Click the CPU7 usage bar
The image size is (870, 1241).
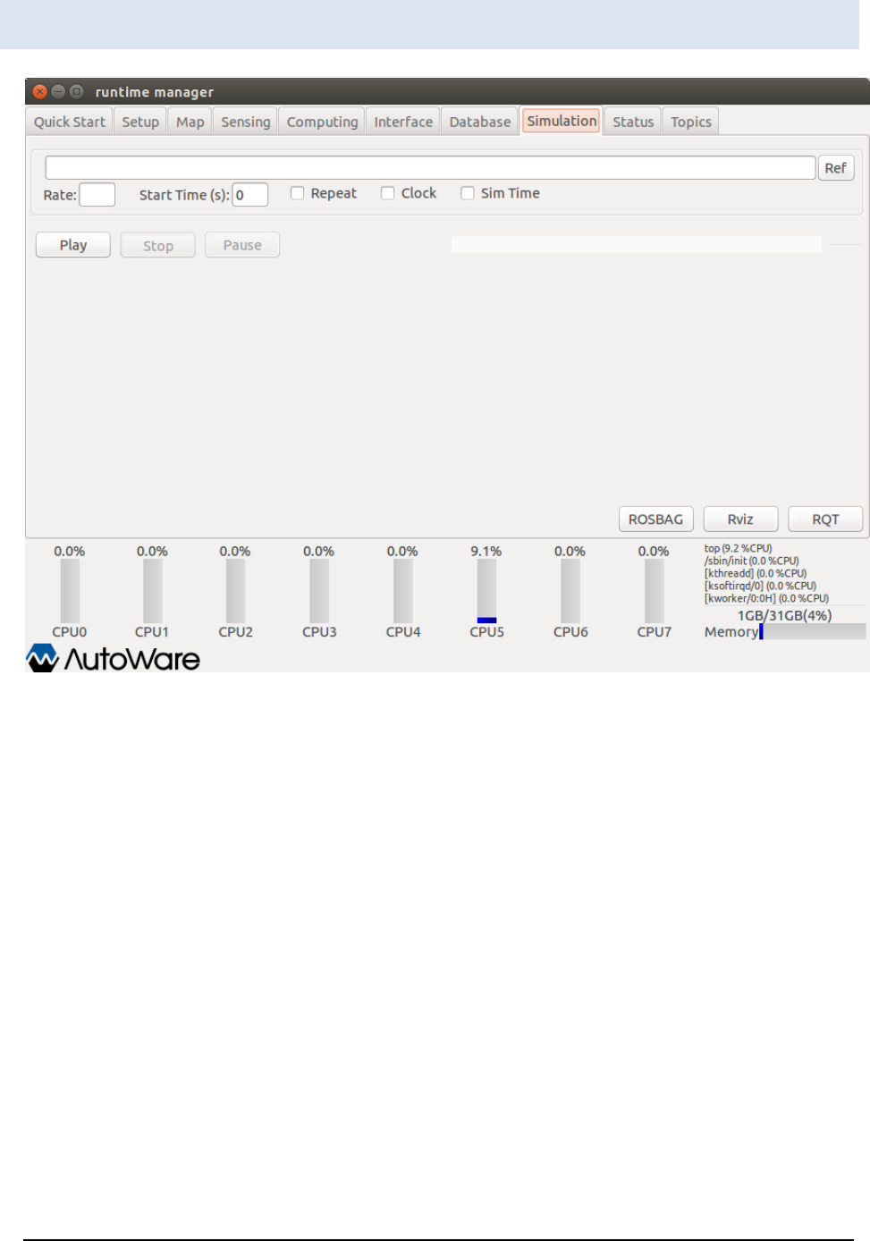654,591
